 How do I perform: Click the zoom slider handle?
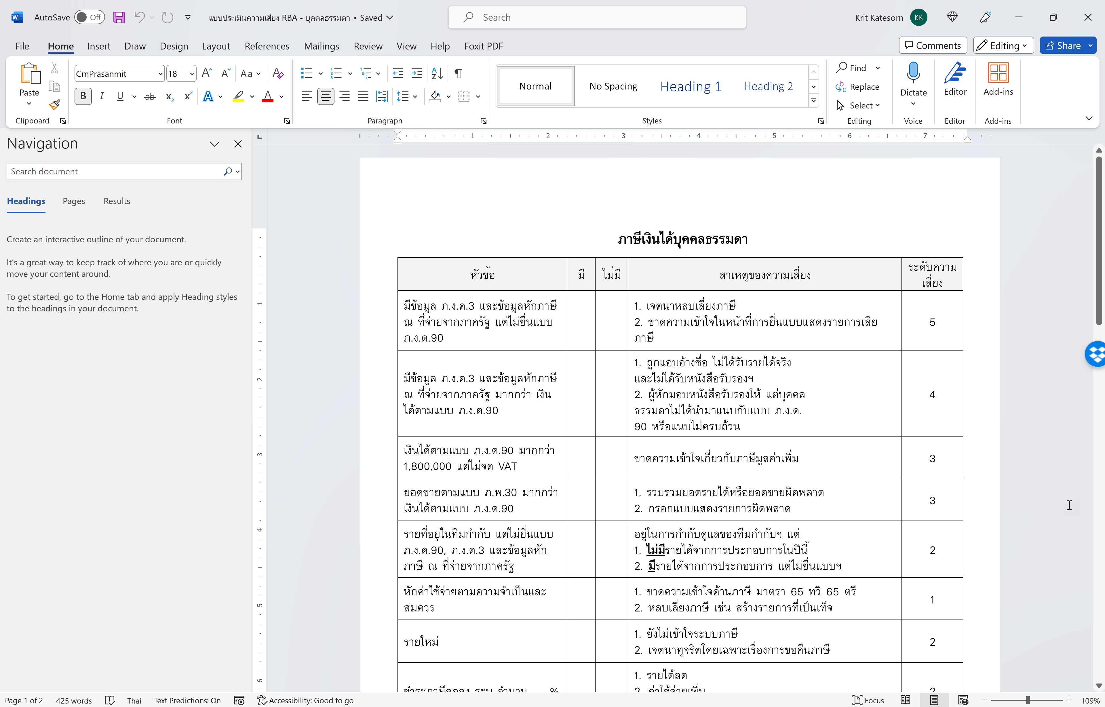click(x=1028, y=700)
